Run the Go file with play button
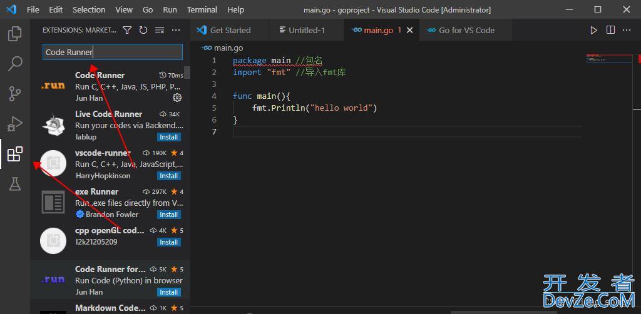 click(593, 30)
